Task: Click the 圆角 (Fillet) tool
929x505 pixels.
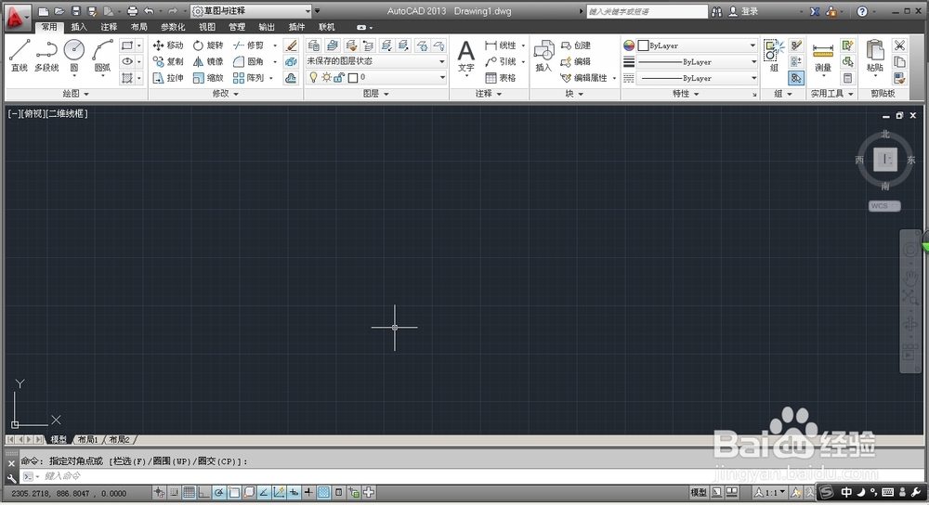Action: pos(248,61)
